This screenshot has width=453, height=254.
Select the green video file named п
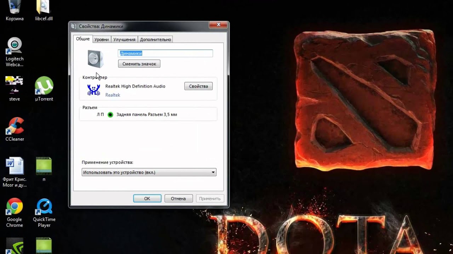pyautogui.click(x=44, y=169)
